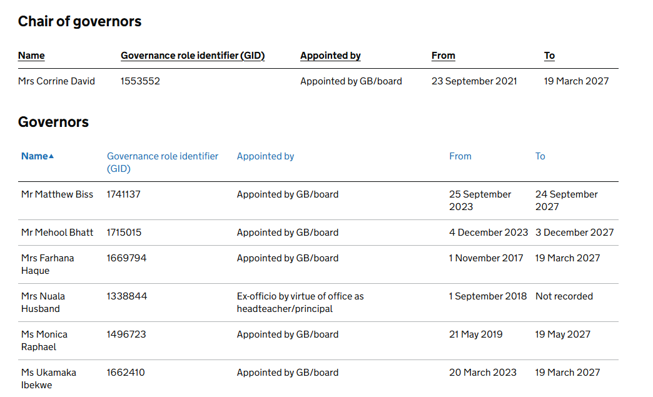Click the Ms Monica Raphael entry

point(44,340)
